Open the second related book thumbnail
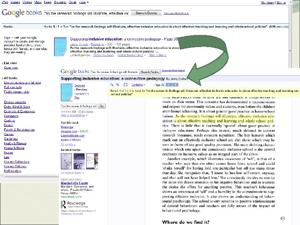300x225 pixels. coord(79,161)
